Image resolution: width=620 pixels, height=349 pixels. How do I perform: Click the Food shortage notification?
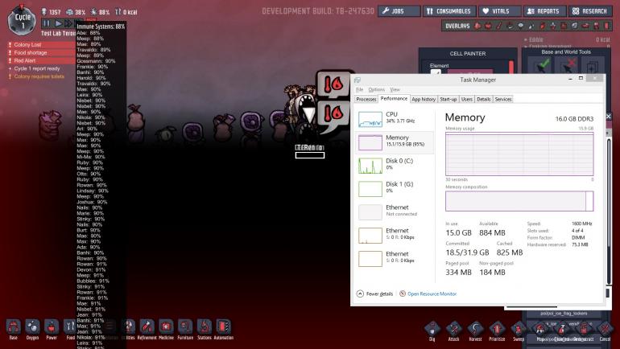(x=42, y=52)
